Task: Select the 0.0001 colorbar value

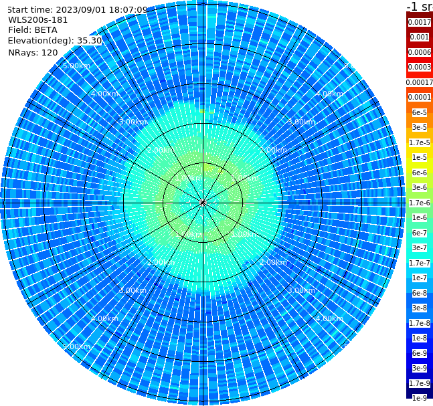Action: [x=420, y=97]
